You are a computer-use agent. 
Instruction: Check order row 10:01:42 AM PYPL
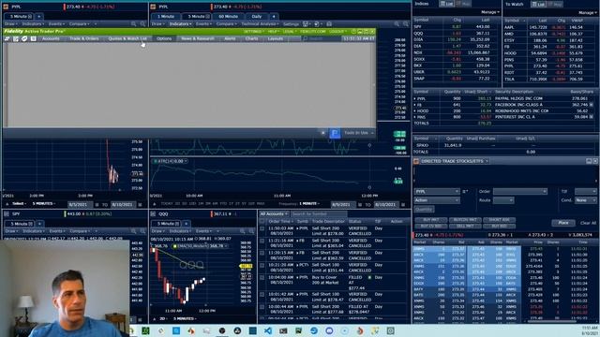coord(262,295)
